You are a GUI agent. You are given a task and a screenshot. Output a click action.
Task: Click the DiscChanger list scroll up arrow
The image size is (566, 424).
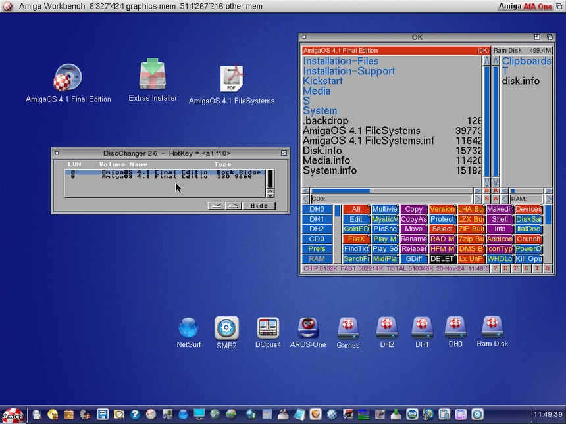coord(270,191)
